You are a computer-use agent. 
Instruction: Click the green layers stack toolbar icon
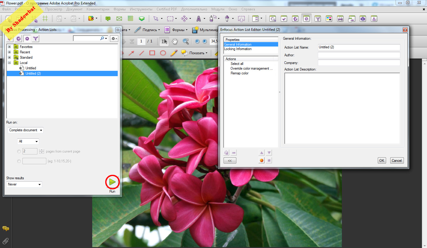pos(142,19)
